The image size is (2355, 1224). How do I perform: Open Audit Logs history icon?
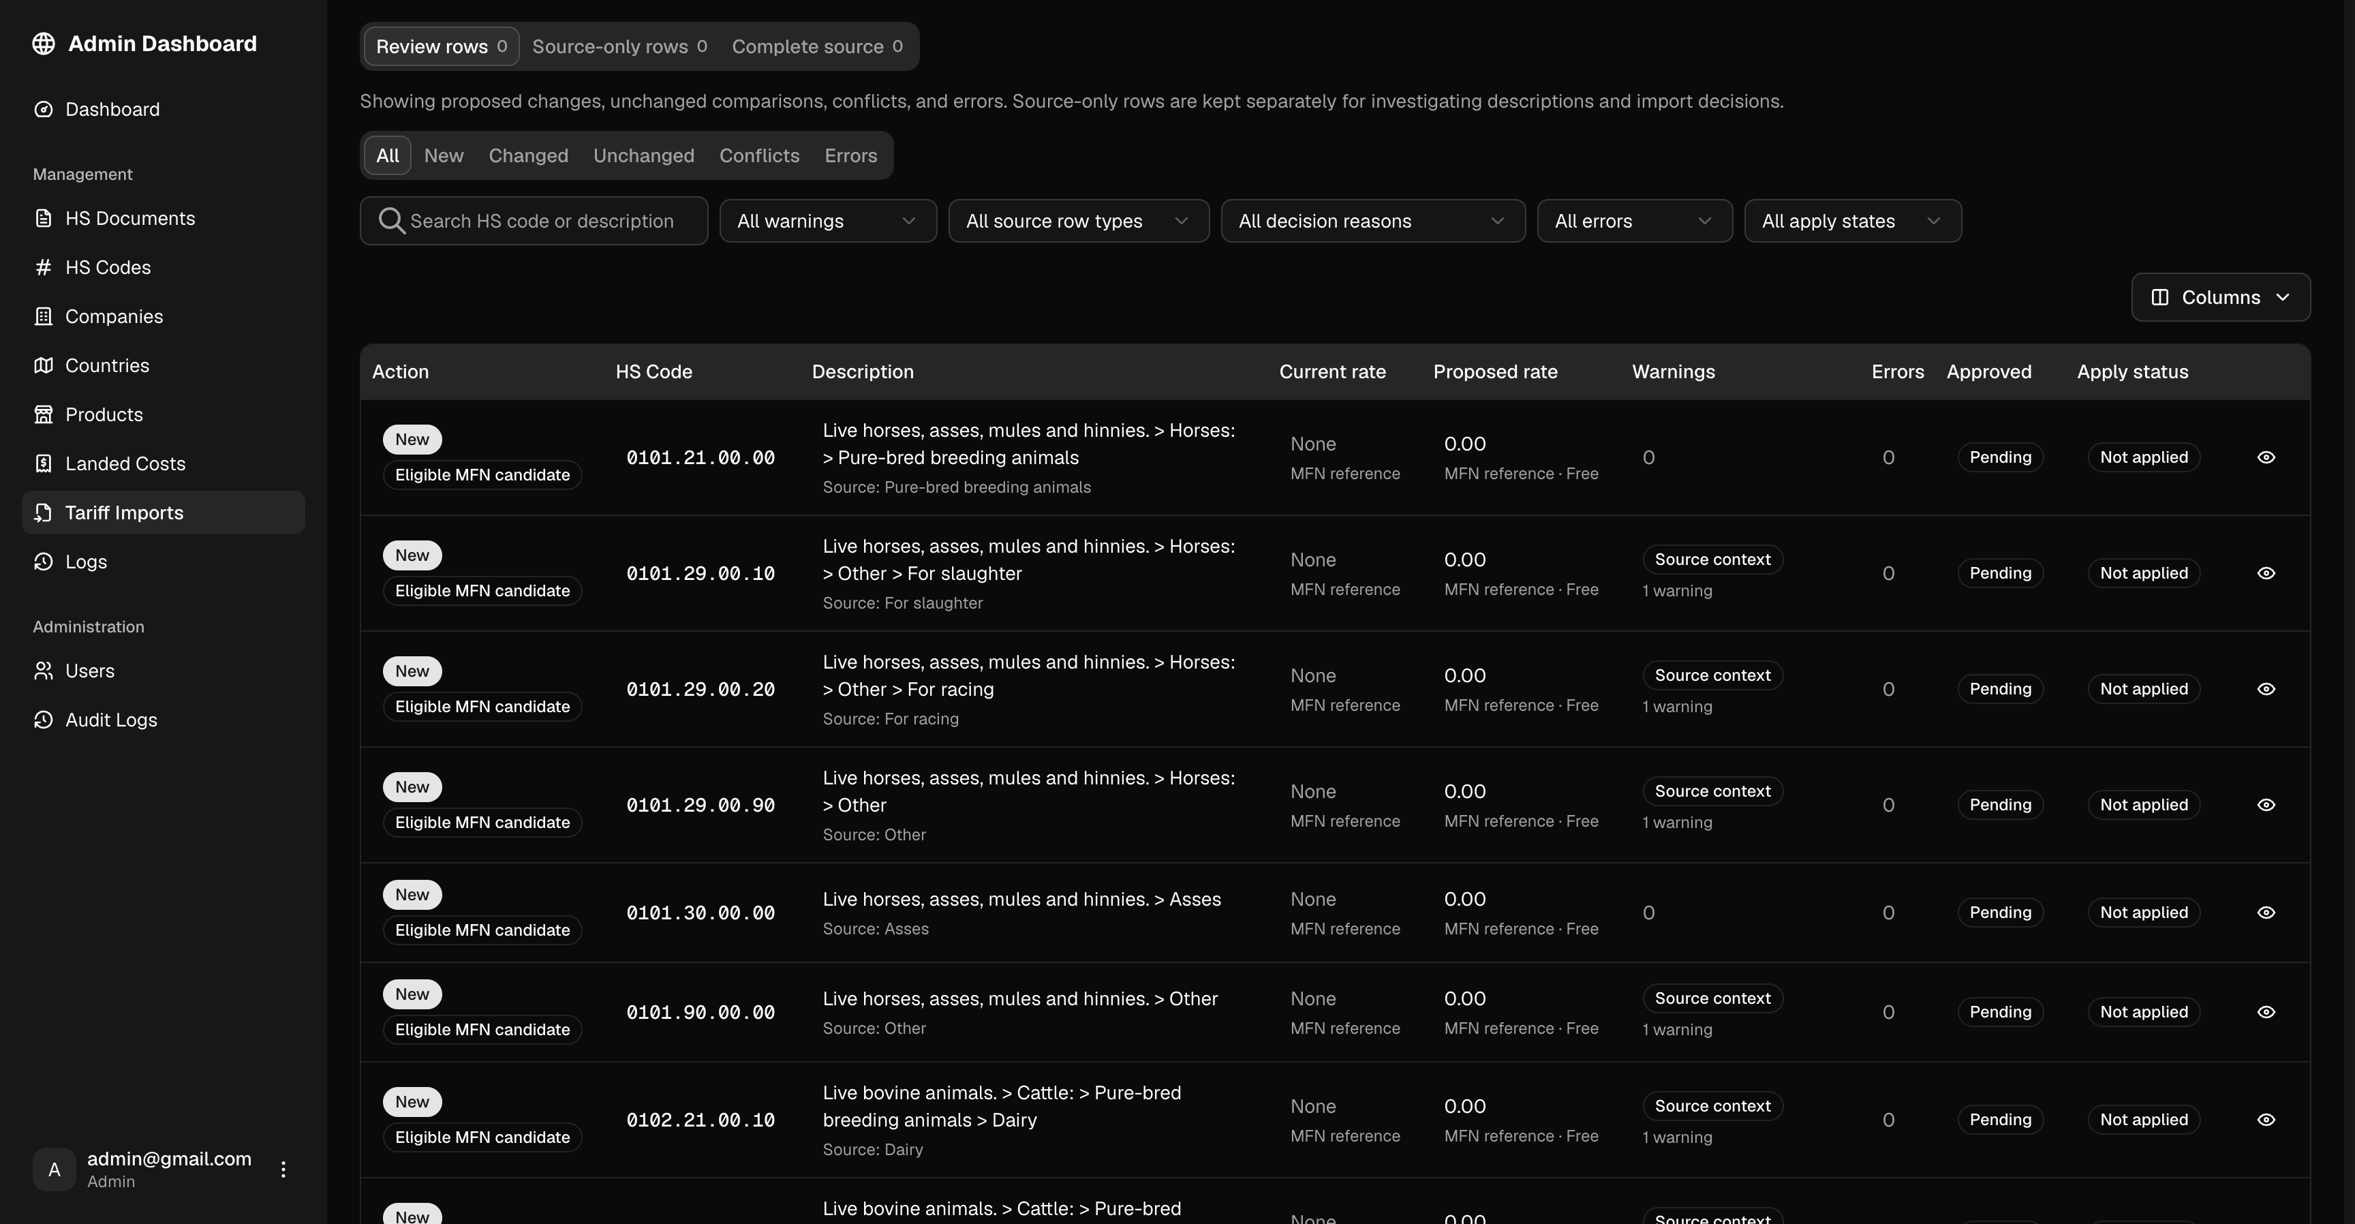pos(43,720)
